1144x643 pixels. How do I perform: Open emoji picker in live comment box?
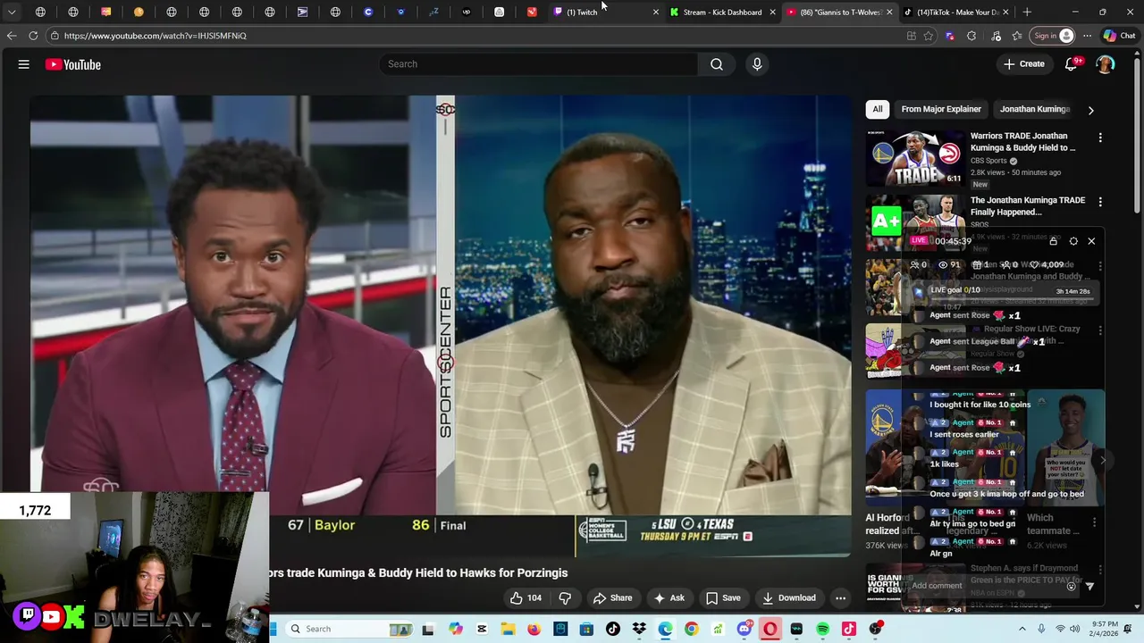tap(1071, 587)
